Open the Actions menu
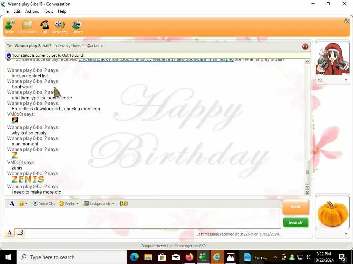Screen dimensions: 353x264 click(32, 11)
